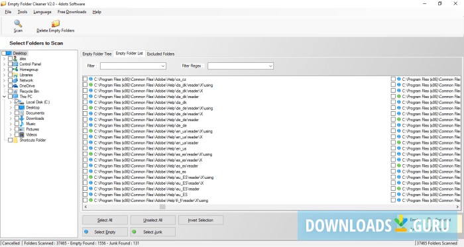Image resolution: width=464 pixels, height=247 pixels.
Task: Expand the alex tree node
Action: [x=4, y=58]
